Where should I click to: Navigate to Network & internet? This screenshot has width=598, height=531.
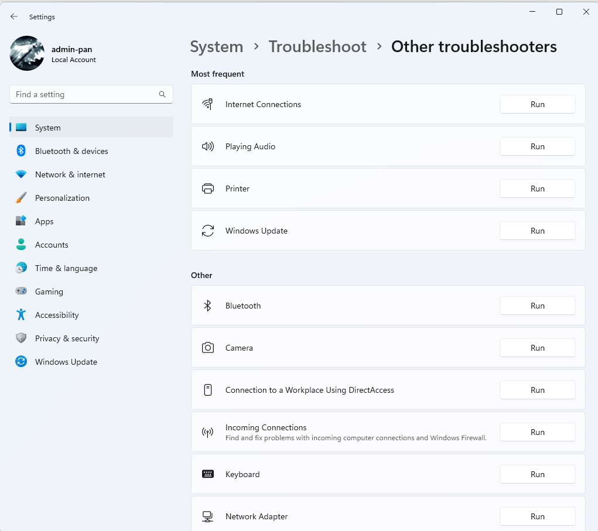tap(91, 174)
